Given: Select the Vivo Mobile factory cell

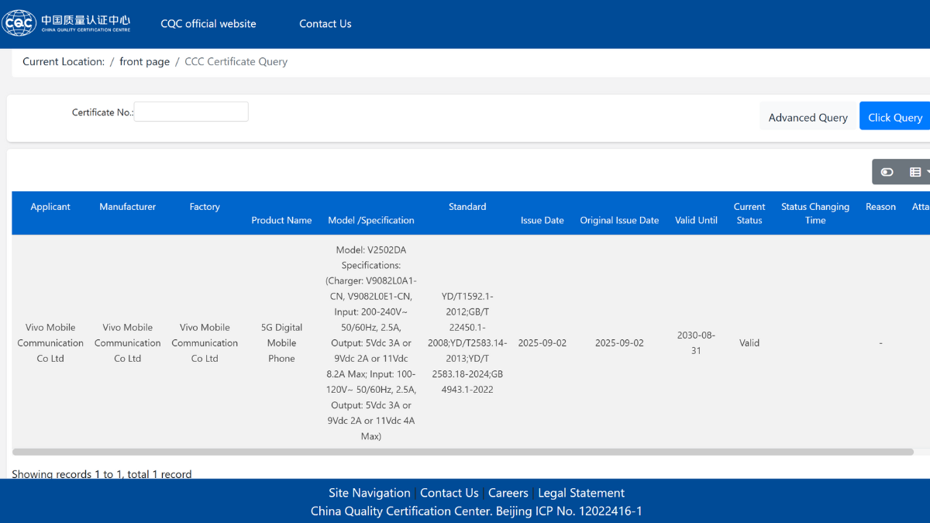Looking at the screenshot, I should (205, 342).
